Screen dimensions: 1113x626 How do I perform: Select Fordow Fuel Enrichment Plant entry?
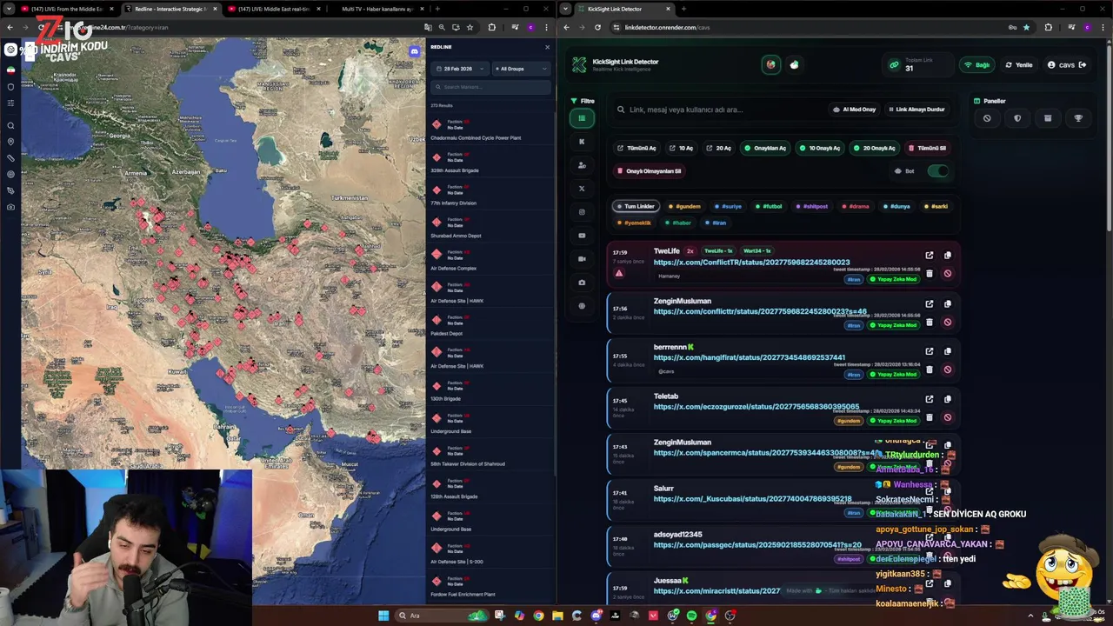490,587
